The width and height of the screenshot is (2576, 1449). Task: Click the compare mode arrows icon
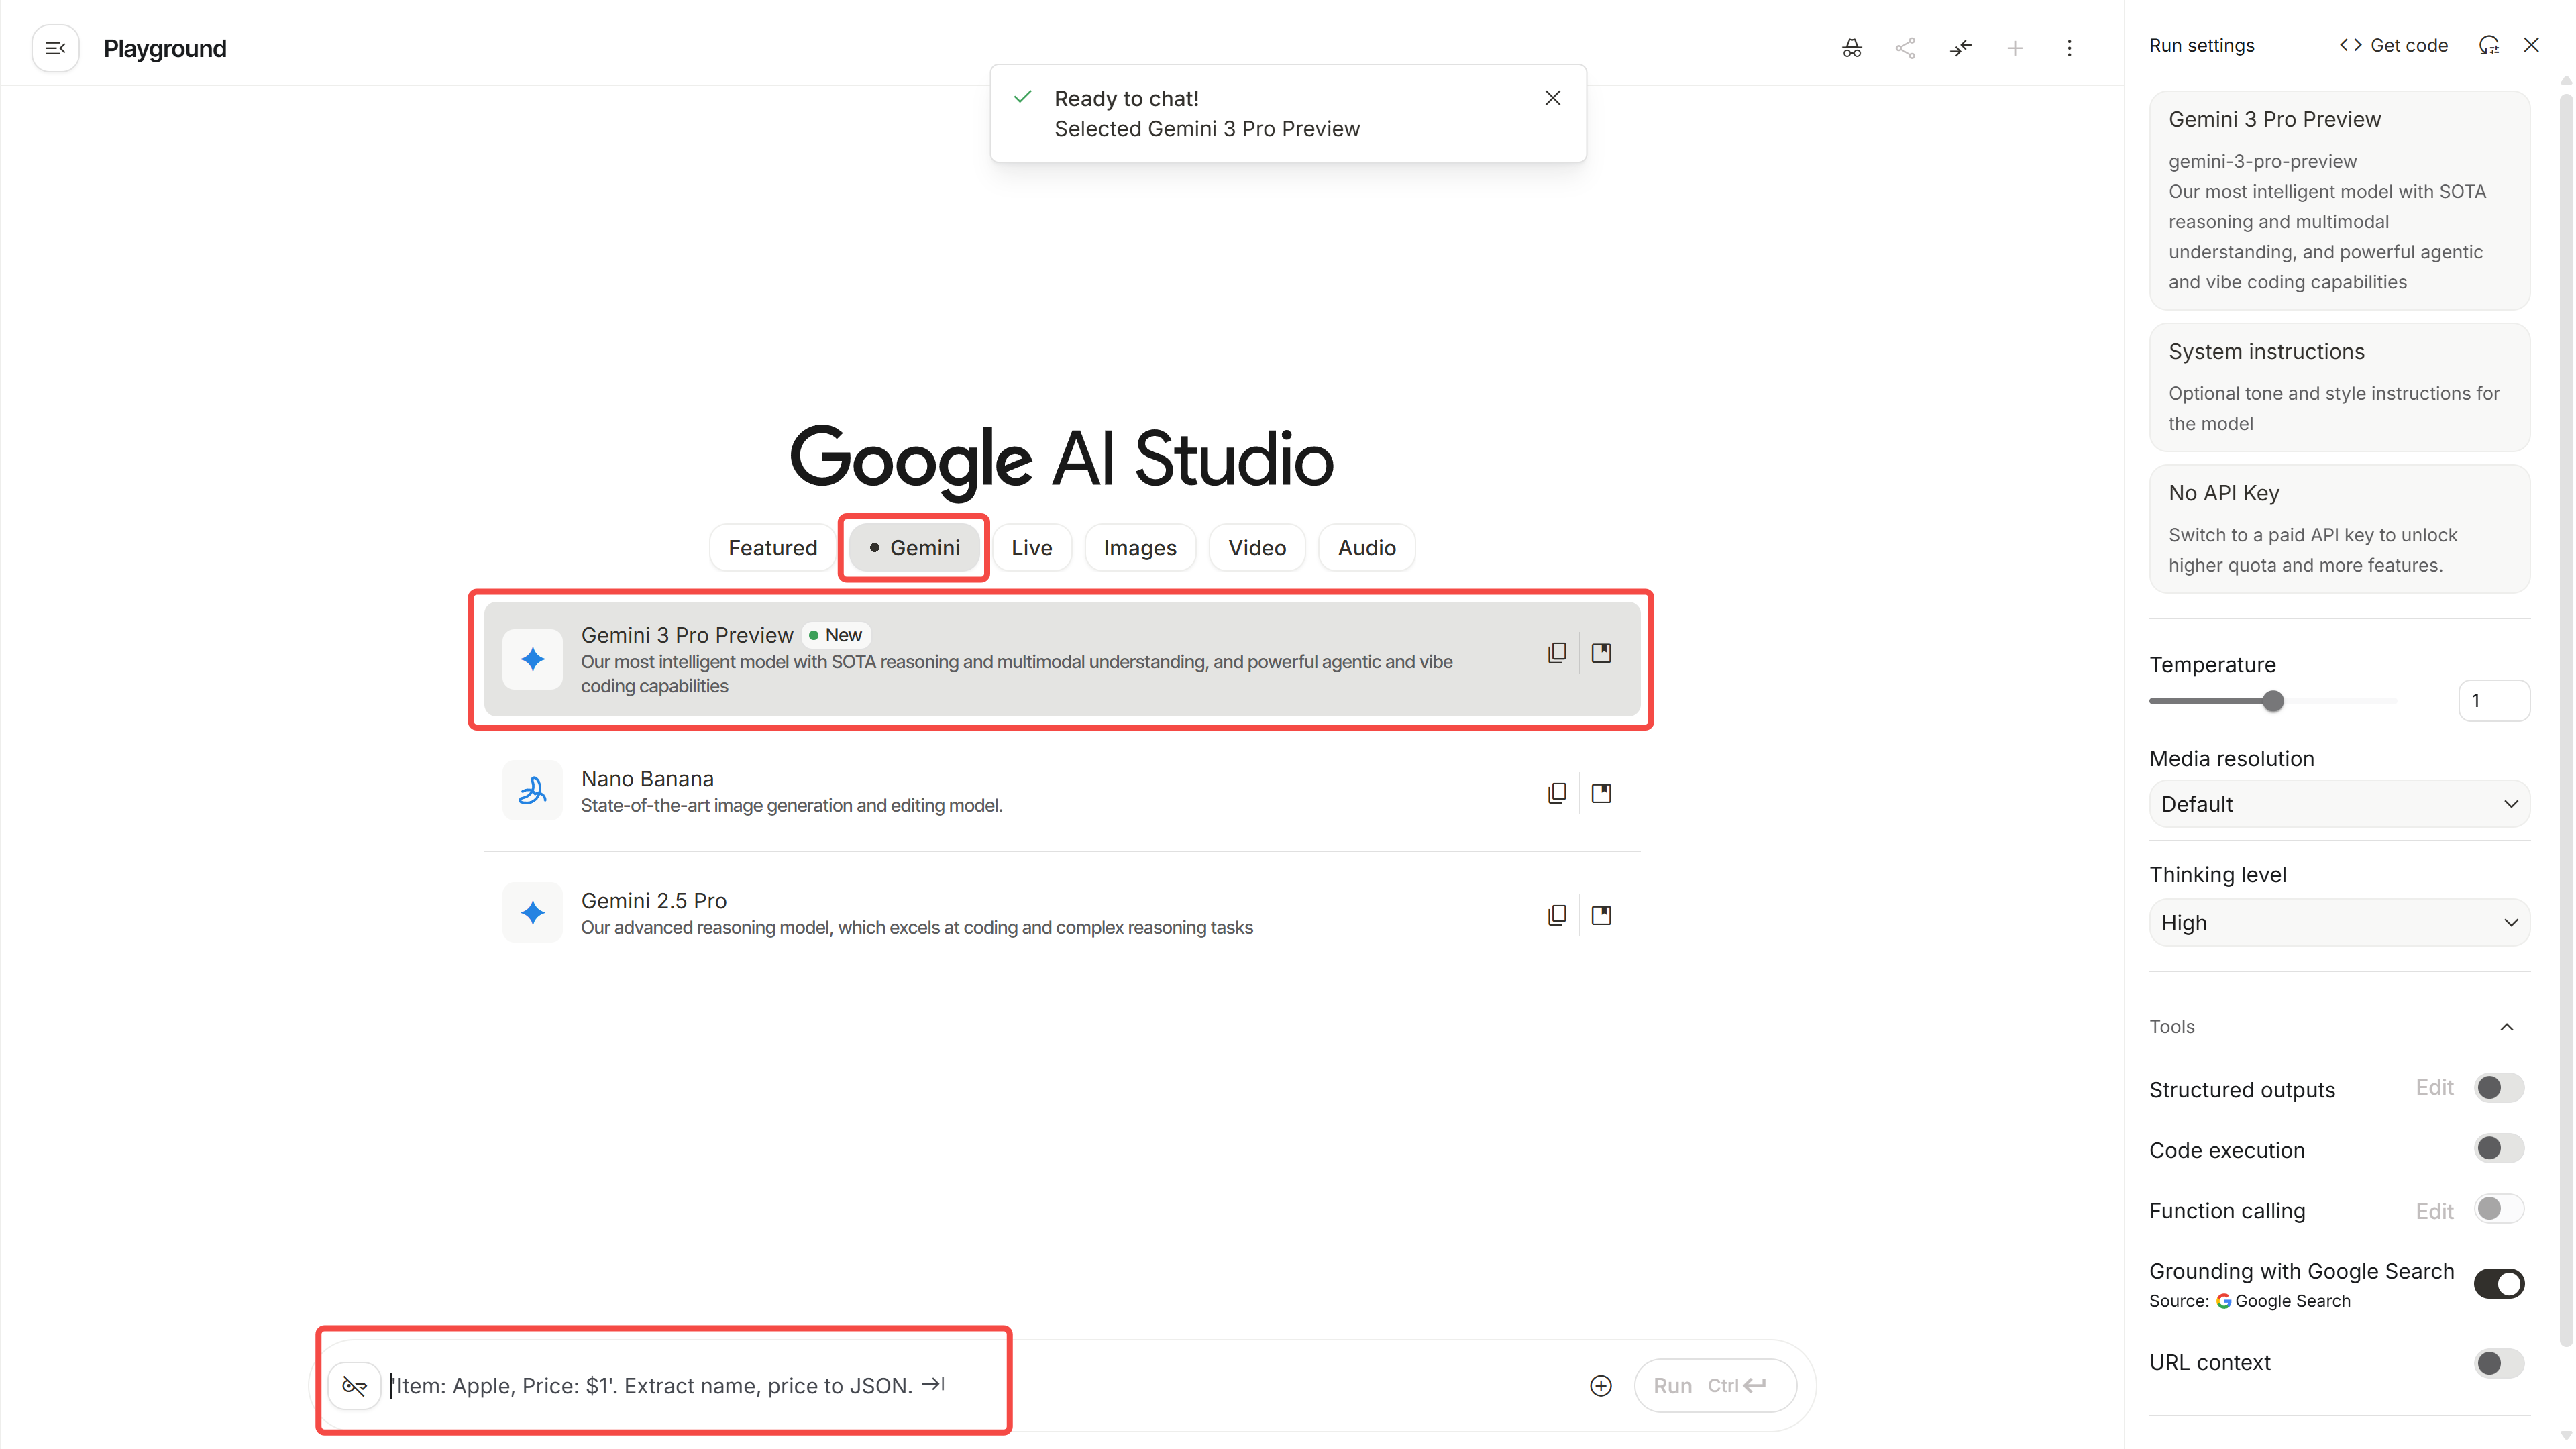[x=1960, y=48]
